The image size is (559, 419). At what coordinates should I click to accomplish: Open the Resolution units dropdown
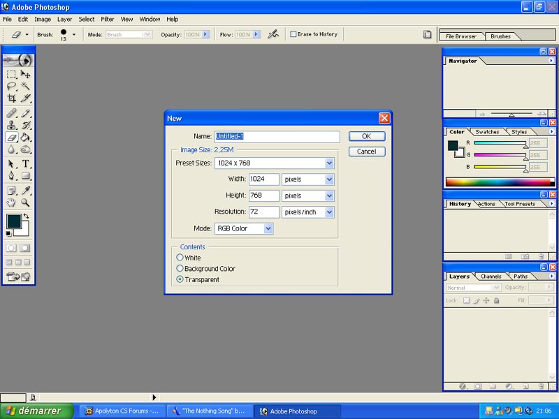[329, 212]
